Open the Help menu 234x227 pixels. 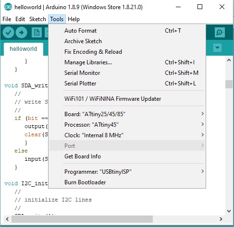[74, 19]
